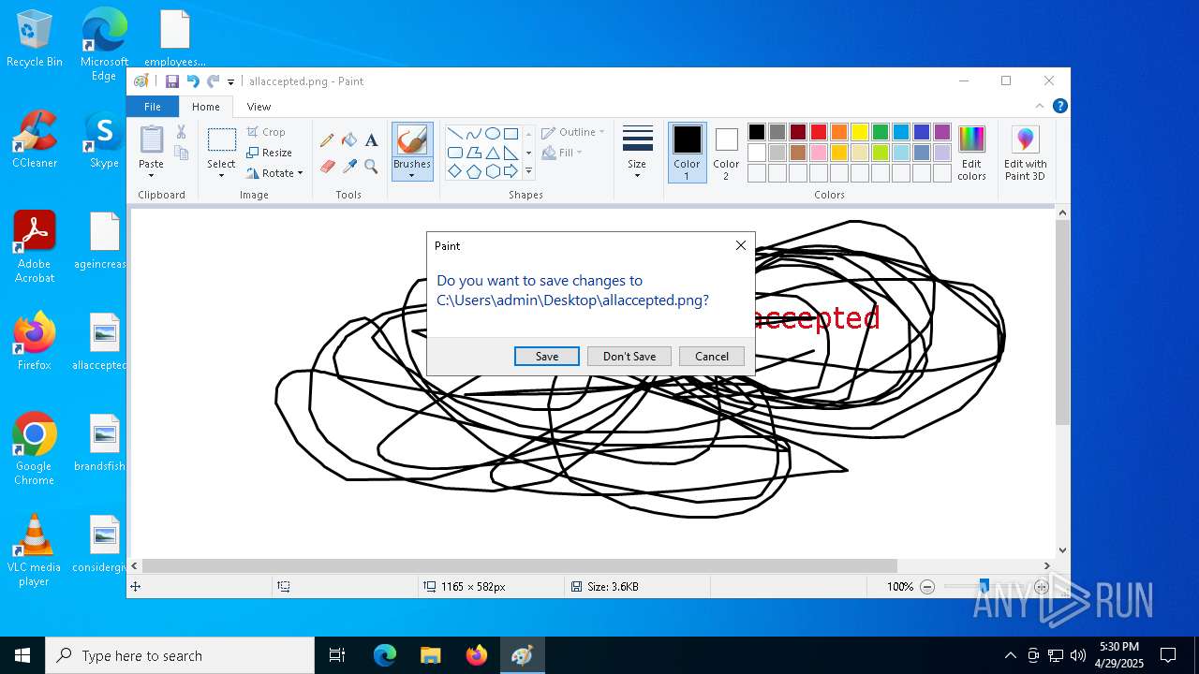
Task: Close the Paint save dialog
Action: (741, 245)
